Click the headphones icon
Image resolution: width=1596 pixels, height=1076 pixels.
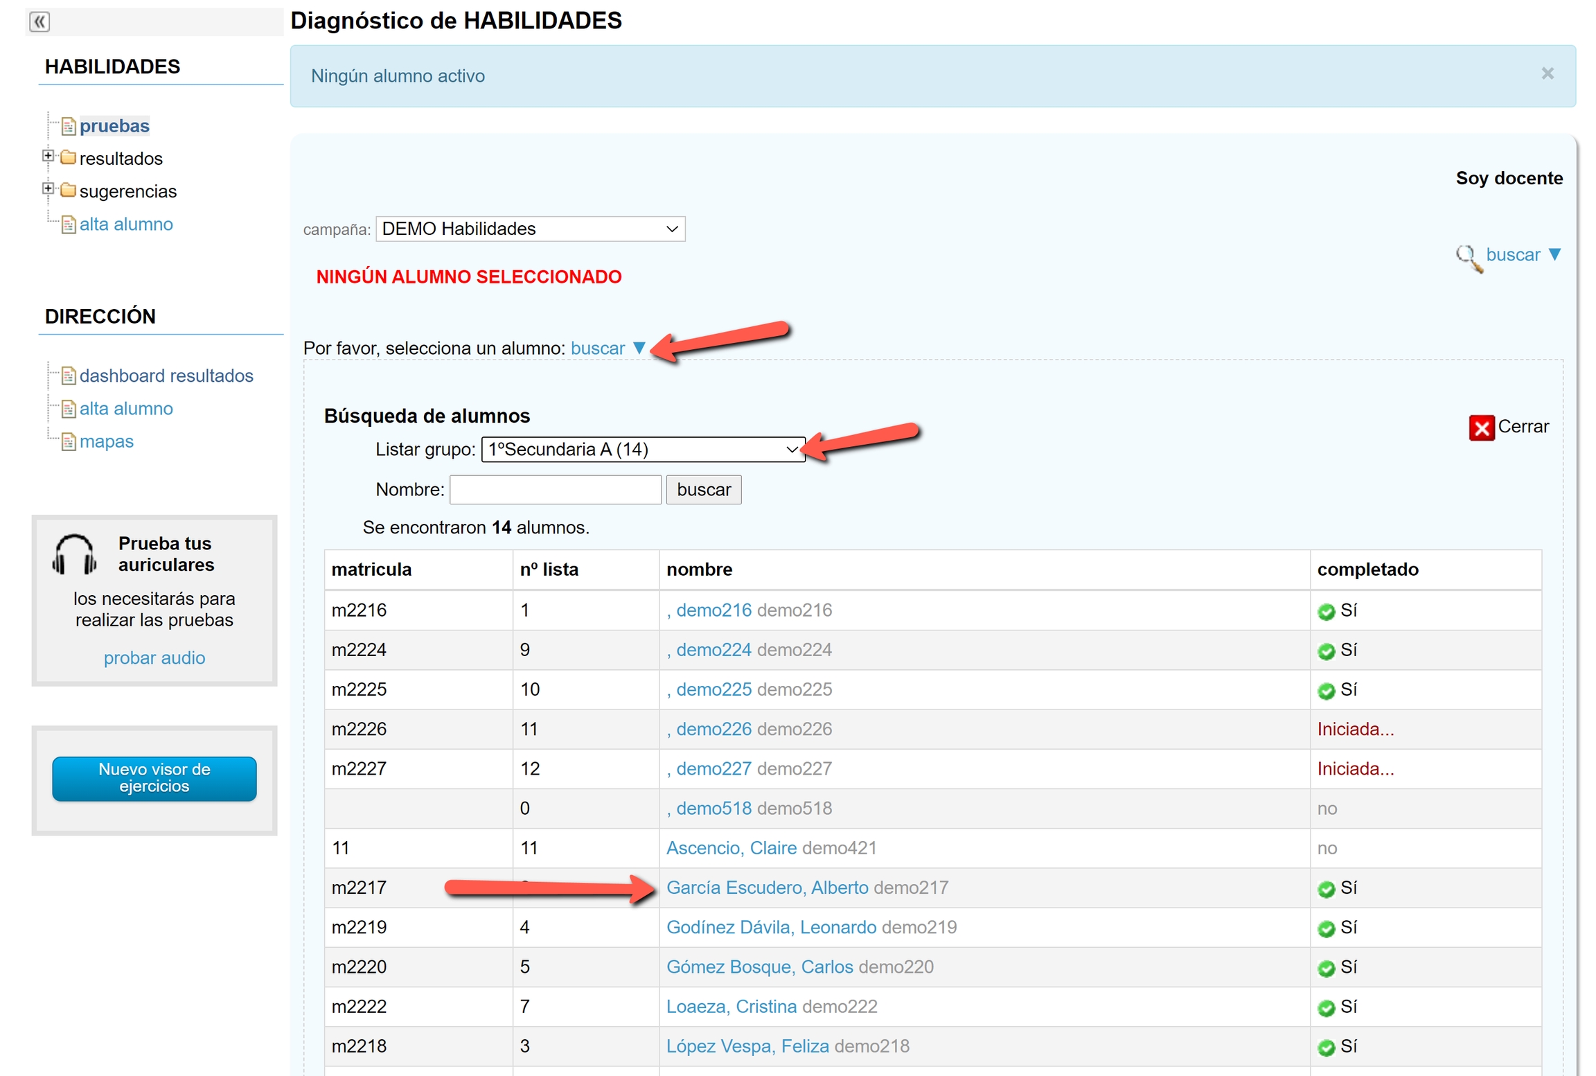click(x=74, y=554)
